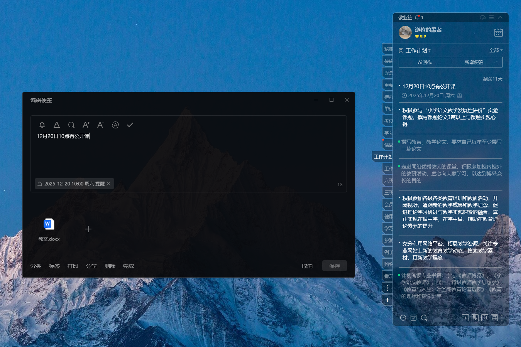Decrease font size with A- icon
Screen dimensions: 521x347
point(100,125)
